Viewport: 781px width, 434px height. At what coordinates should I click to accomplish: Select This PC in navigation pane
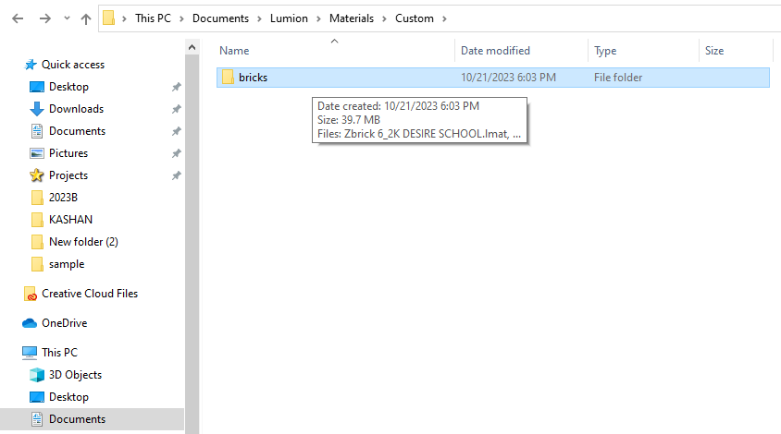[x=60, y=353]
